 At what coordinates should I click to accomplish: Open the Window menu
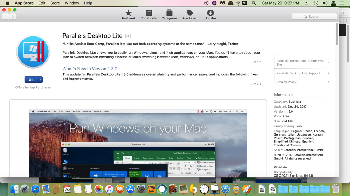(x=72, y=3)
